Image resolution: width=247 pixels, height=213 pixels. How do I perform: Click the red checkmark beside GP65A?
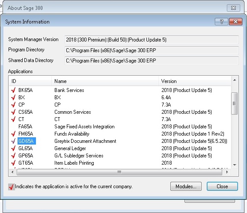point(13,156)
